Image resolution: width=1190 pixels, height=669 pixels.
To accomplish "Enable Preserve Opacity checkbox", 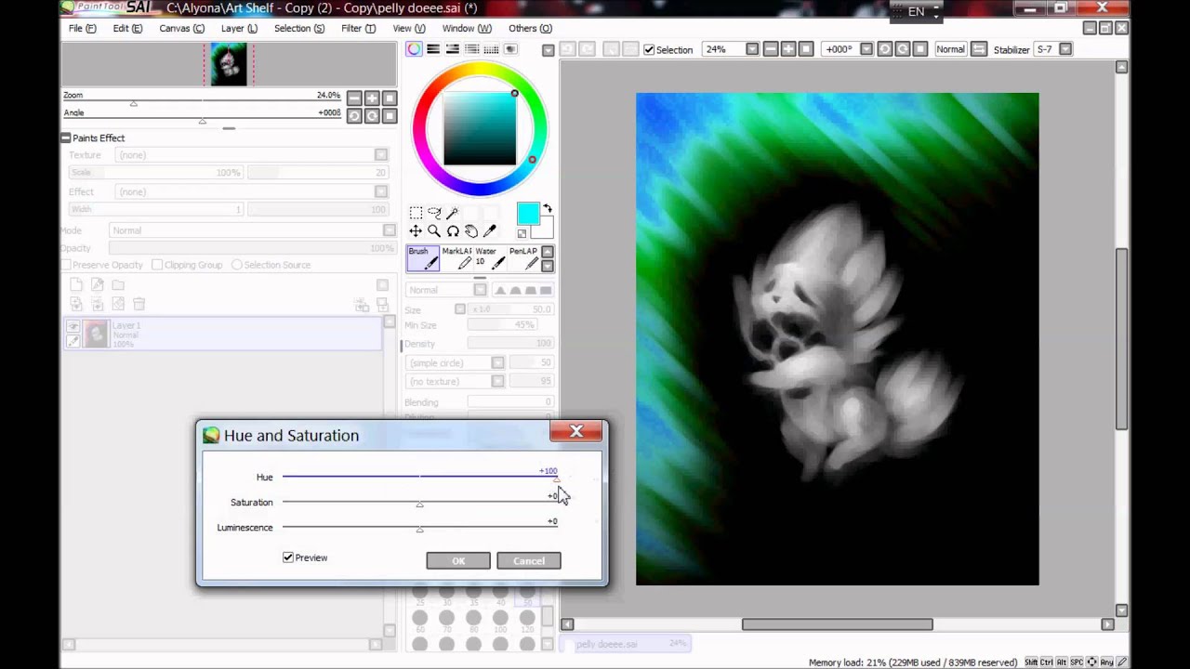I will coord(67,265).
